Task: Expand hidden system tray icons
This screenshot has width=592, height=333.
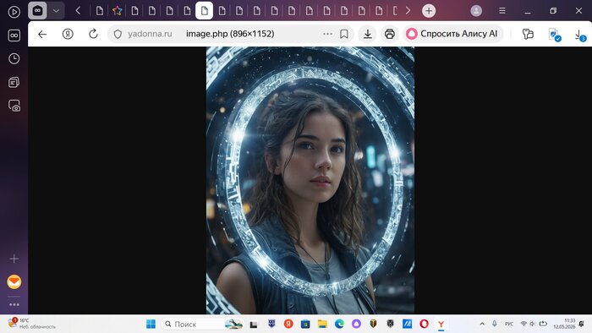Action: (482, 324)
